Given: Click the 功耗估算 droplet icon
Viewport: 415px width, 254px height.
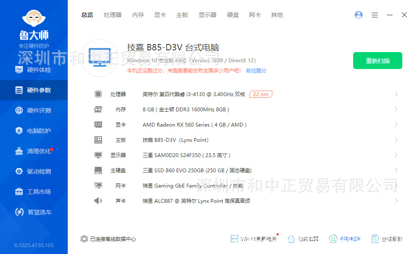Looking at the screenshot, I should (291, 239).
